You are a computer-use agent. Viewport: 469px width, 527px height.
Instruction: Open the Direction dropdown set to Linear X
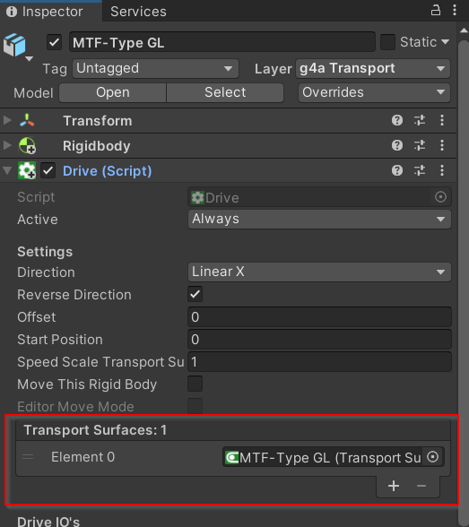(319, 272)
